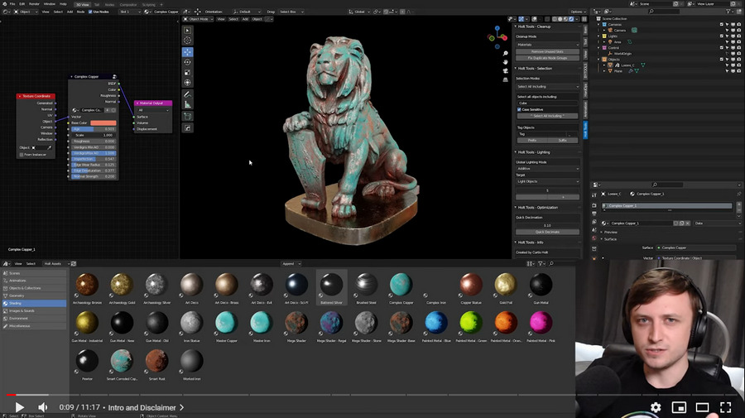Enter fullscreen on the video player
Image resolution: width=745 pixels, height=418 pixels.
(x=725, y=407)
